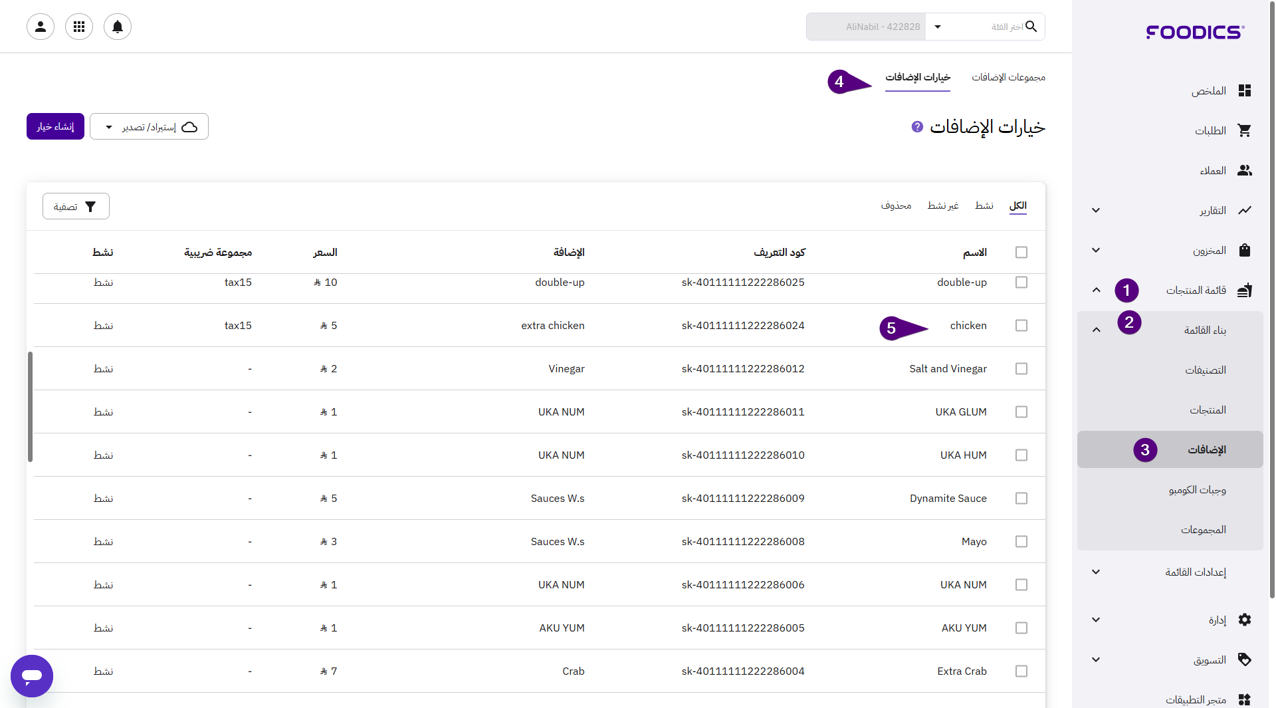Switch to the modifier groups tab
The width and height of the screenshot is (1276, 708).
pos(1008,77)
